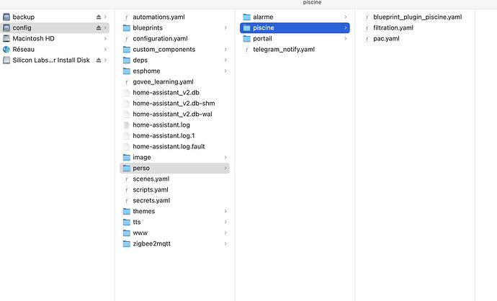Expand portail folder via its chevron
The image size is (497, 301).
(x=346, y=39)
